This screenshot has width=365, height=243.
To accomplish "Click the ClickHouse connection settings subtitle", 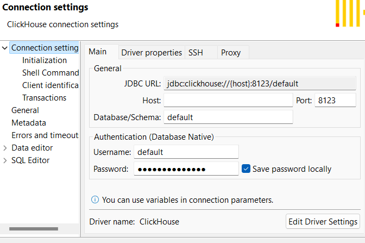I will [62, 24].
